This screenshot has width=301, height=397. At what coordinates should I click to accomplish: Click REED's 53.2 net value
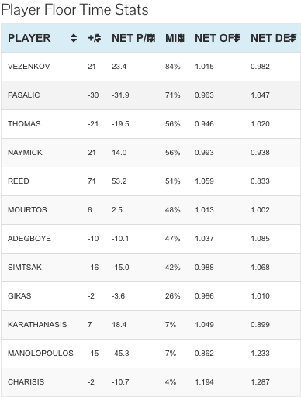pos(119,181)
